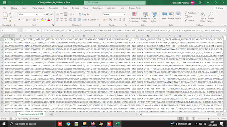The image size is (227, 127).
Task: Switch to the Insert tab
Action: 25,8
